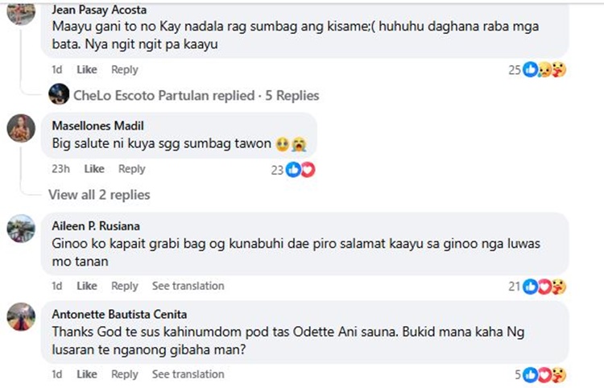The height and width of the screenshot is (388, 604).
Task: Click CheLo Escoto Partulan's small avatar
Action: [x=58, y=95]
